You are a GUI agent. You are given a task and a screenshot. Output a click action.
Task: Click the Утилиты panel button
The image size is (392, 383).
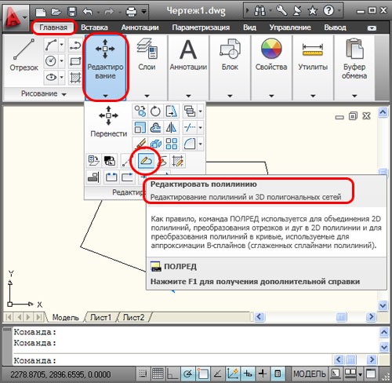pyautogui.click(x=313, y=55)
